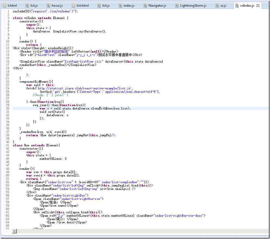Screen dimensions: 270x239
Task: Switch to the index.js tab
Action: pyautogui.click(x=127, y=5)
